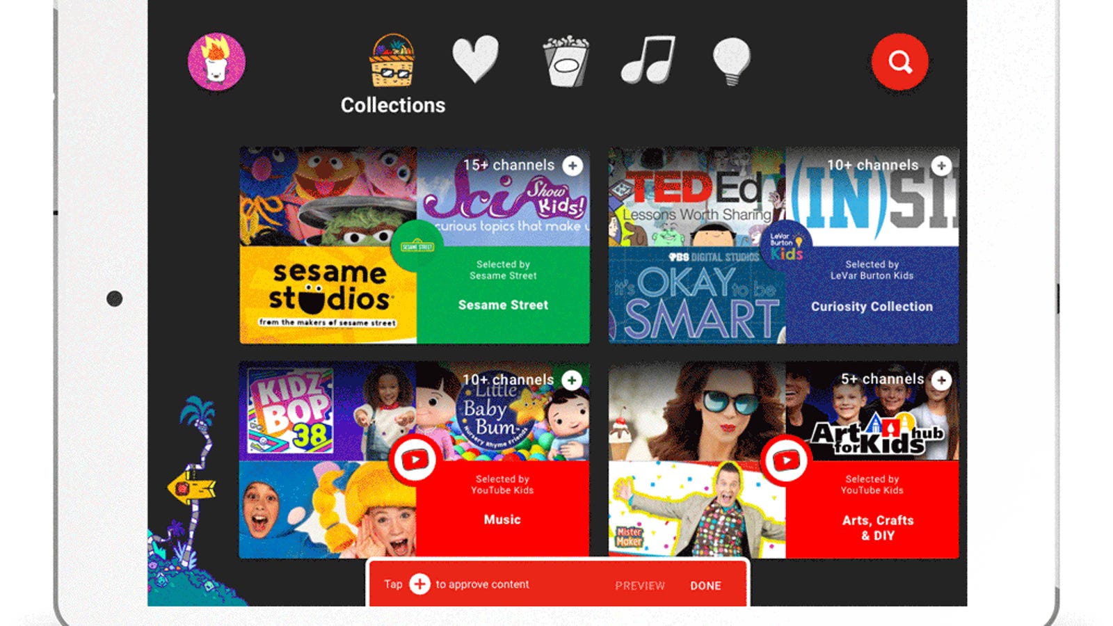
Task: Click "5+ channels" on Arts card
Action: pyautogui.click(x=883, y=379)
